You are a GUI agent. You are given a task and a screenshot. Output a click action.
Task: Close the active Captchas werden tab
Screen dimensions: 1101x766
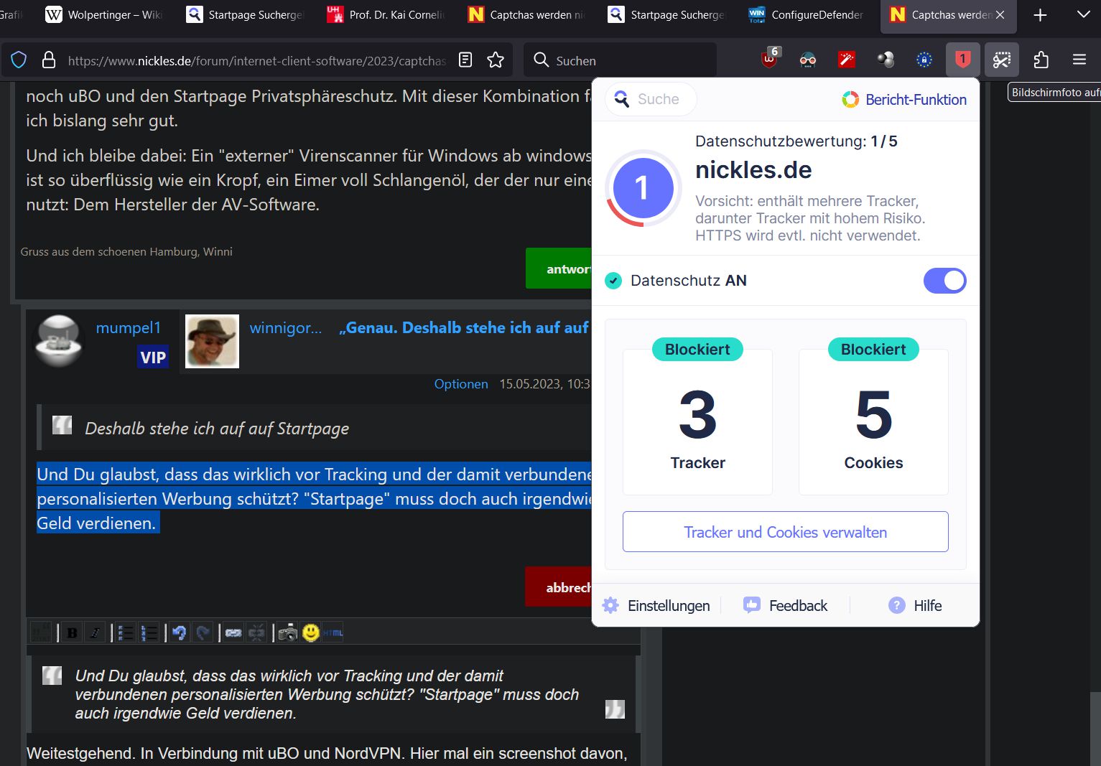(x=1000, y=14)
